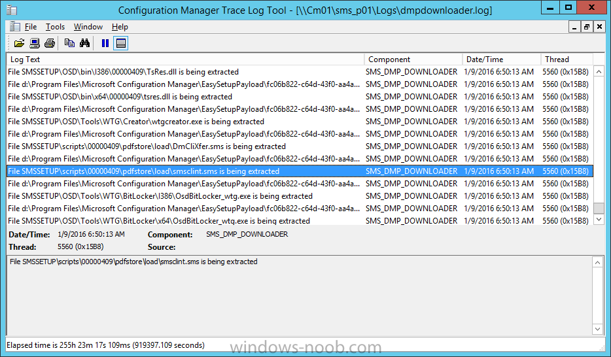Image resolution: width=611 pixels, height=357 pixels.
Task: Click the Open log file toolbar icon
Action: click(19, 43)
